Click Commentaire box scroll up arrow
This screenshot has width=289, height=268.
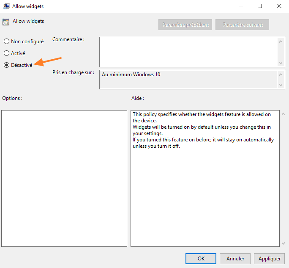point(281,41)
